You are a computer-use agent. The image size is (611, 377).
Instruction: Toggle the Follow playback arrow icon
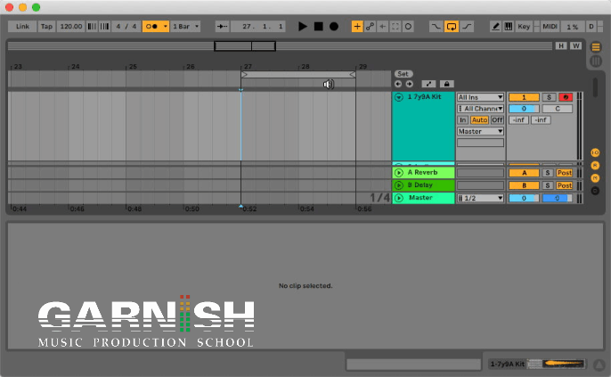(222, 27)
